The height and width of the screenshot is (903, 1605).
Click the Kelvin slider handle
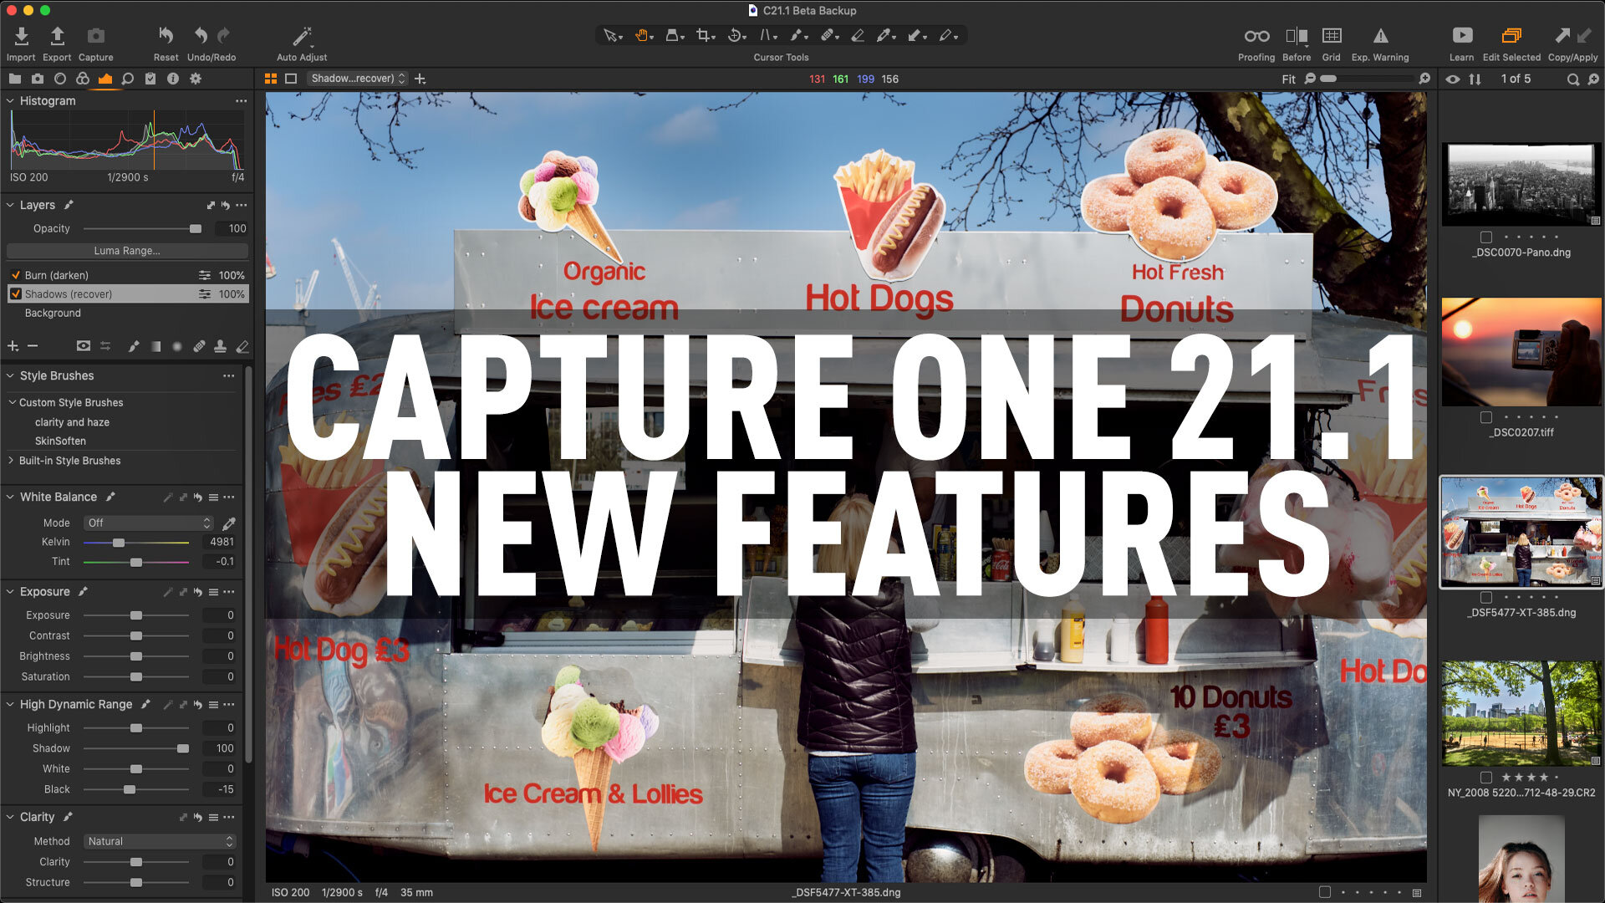tap(119, 543)
